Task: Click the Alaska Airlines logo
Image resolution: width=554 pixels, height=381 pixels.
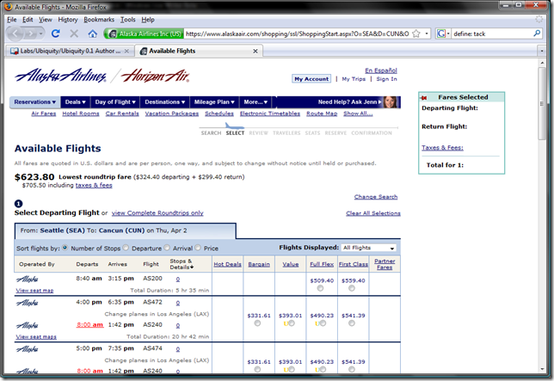Action: click(60, 75)
